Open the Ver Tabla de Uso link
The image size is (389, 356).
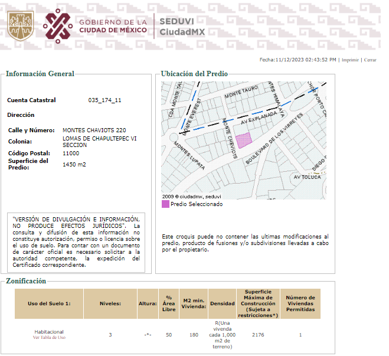tap(49, 337)
